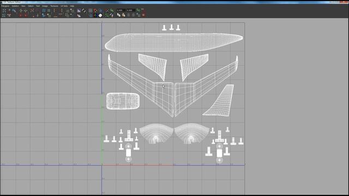Click the Align UVs to maximum U icon
This screenshot has height=196, width=349.
point(62,10)
